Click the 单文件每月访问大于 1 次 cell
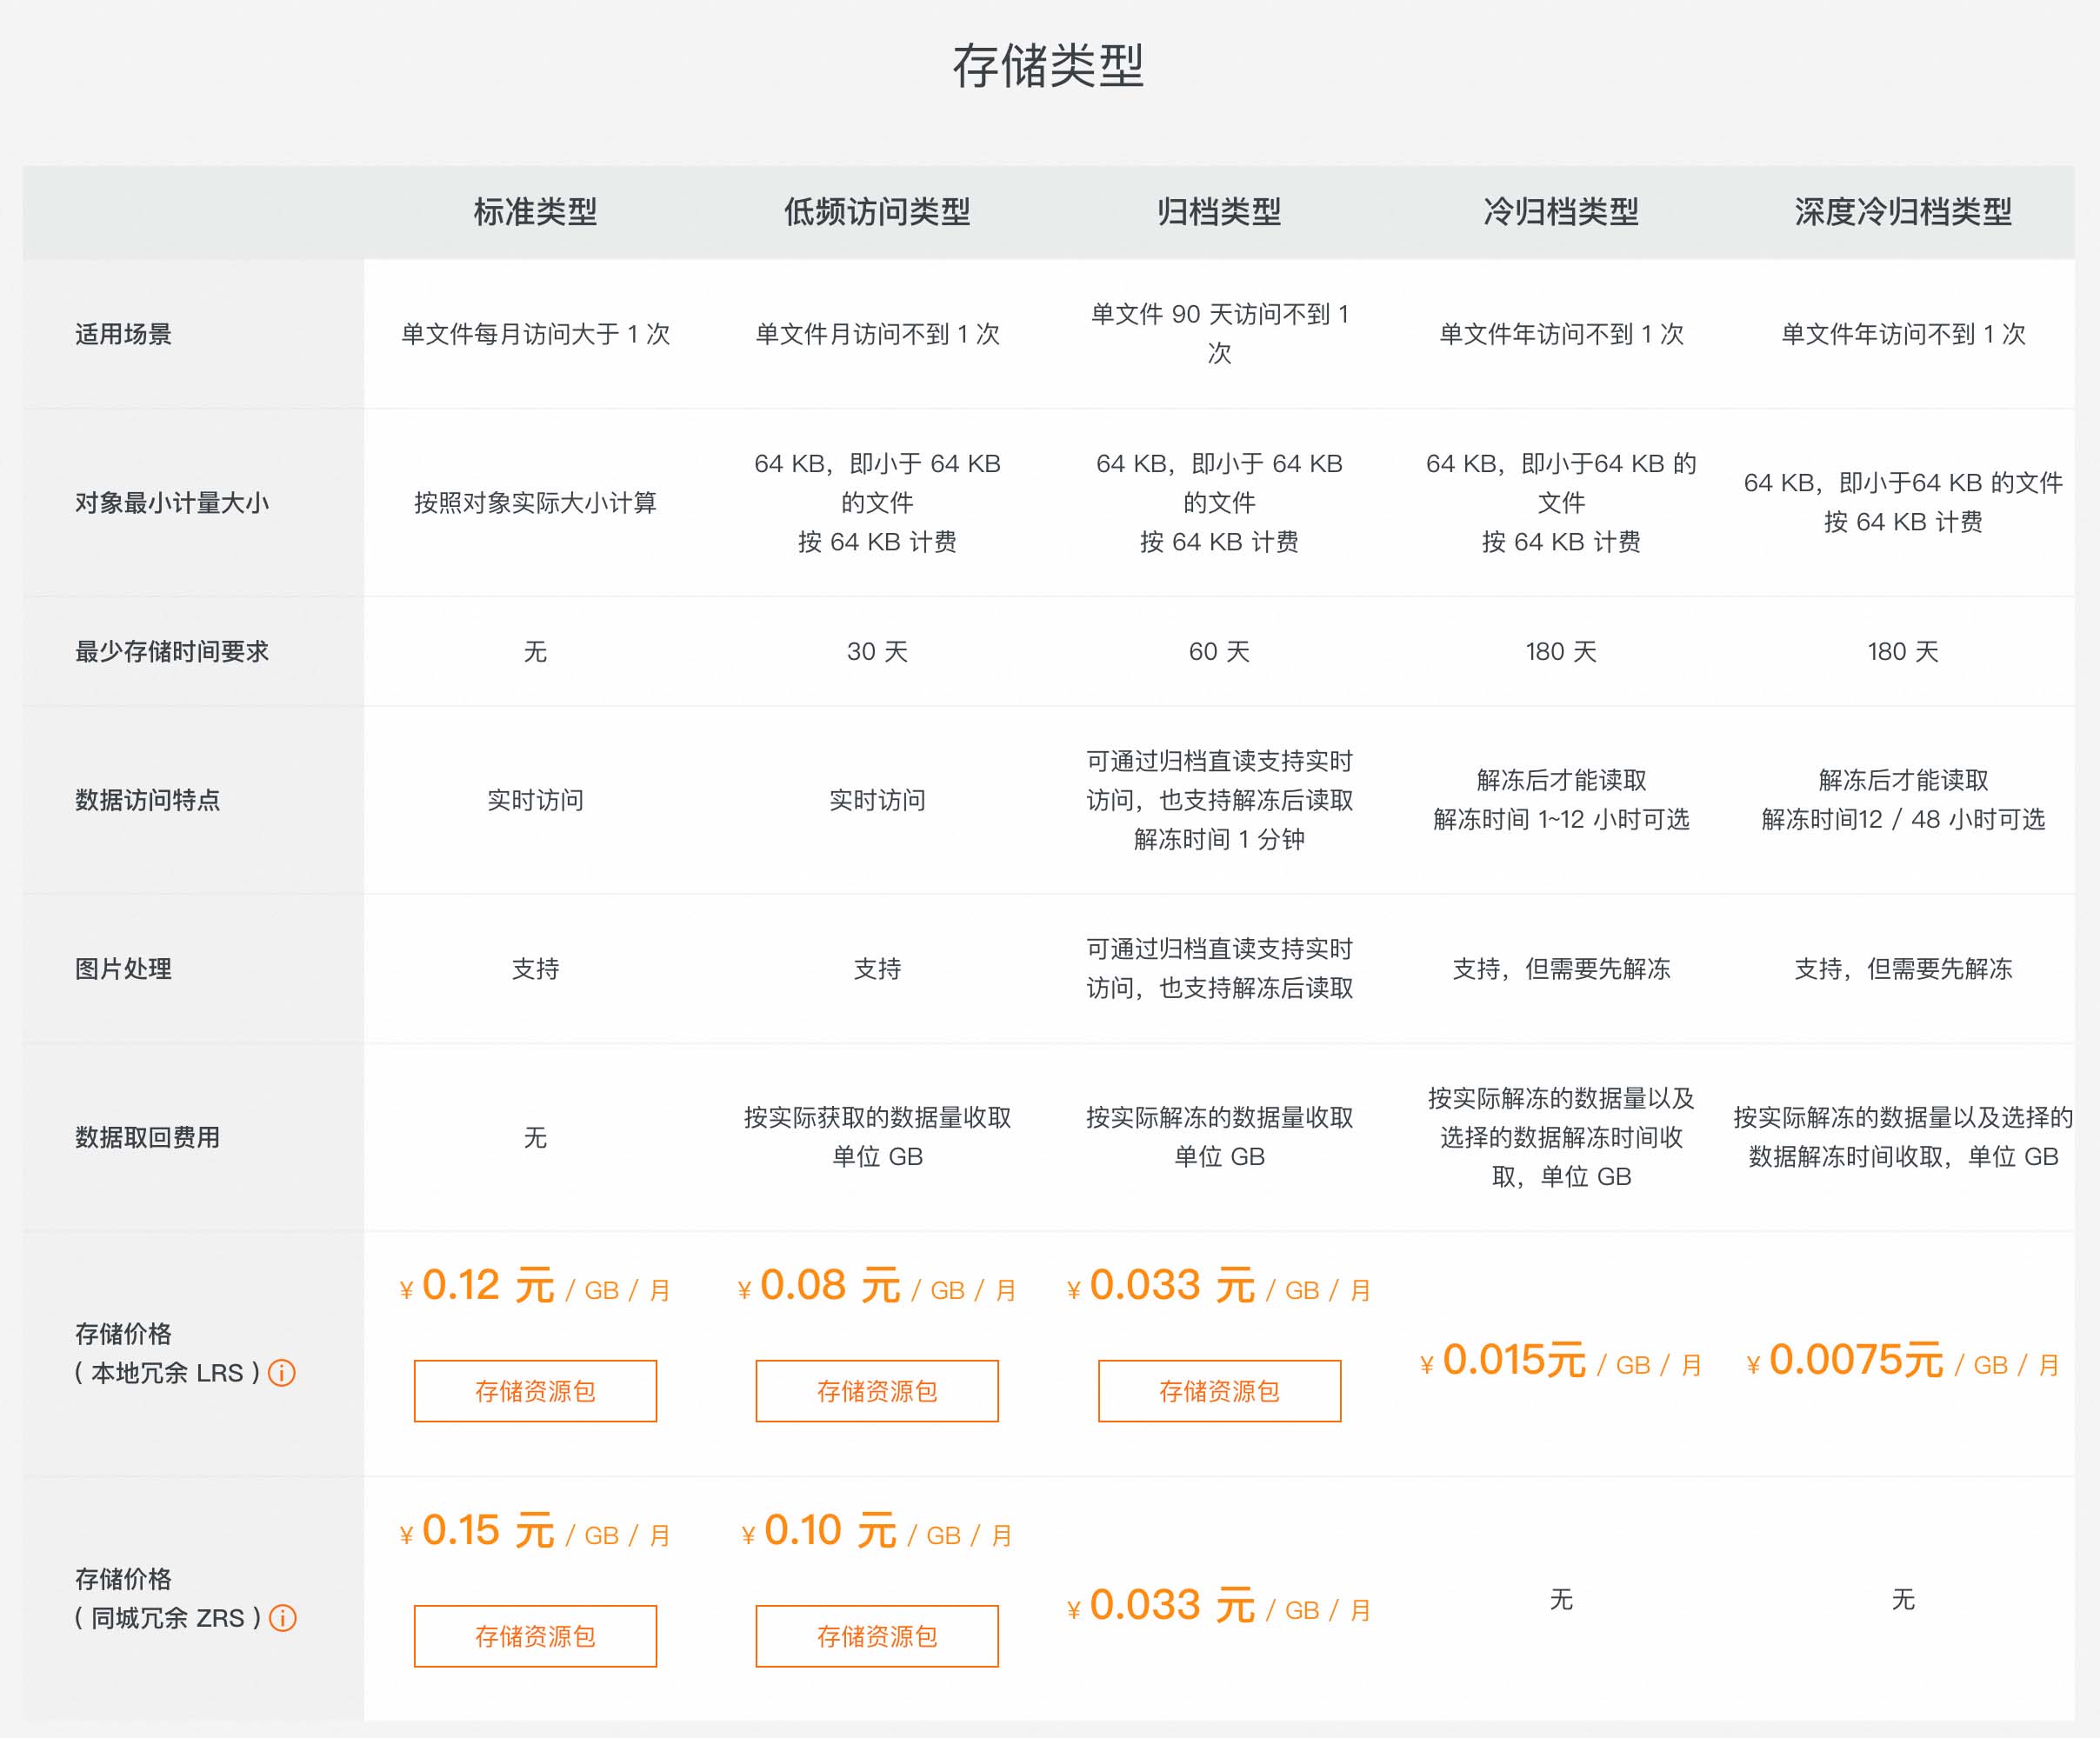Image resolution: width=2100 pixels, height=1738 pixels. (x=535, y=334)
